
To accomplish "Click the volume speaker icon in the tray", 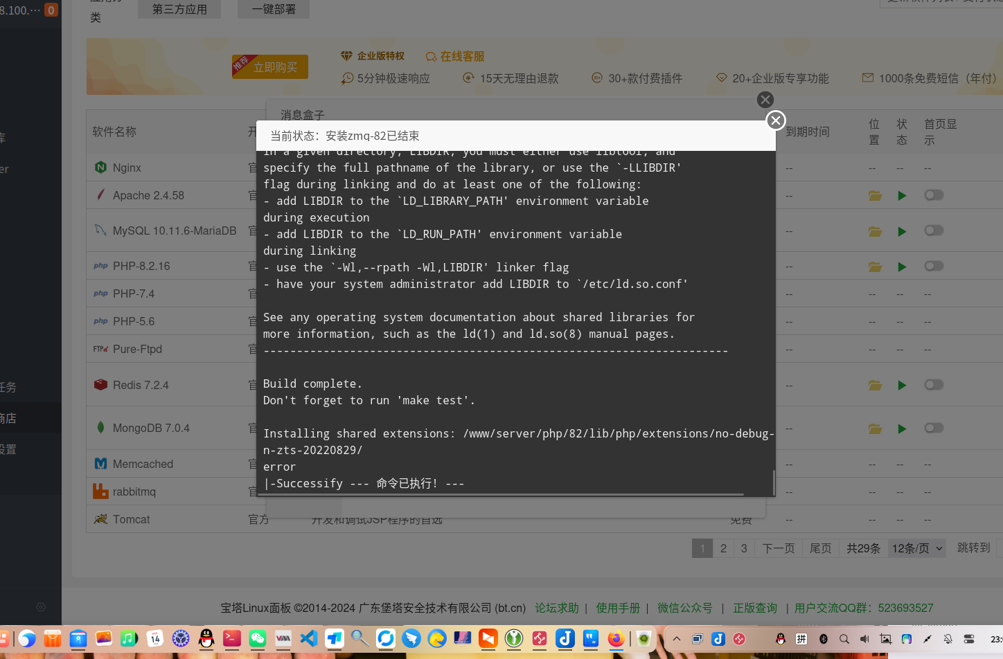I will pyautogui.click(x=864, y=639).
